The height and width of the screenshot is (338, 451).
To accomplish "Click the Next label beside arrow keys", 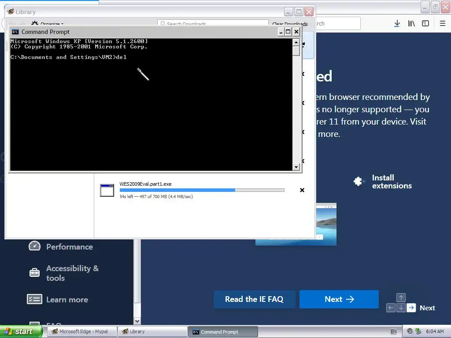I will click(427, 308).
